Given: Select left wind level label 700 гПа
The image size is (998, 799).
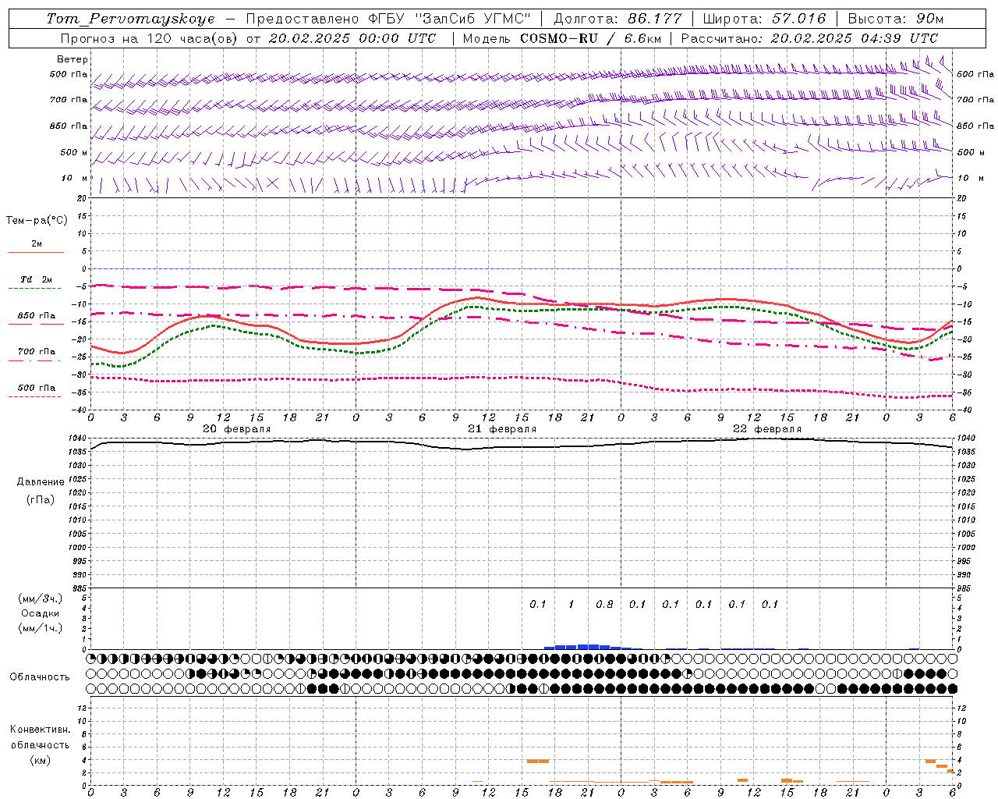Looking at the screenshot, I should [x=69, y=100].
